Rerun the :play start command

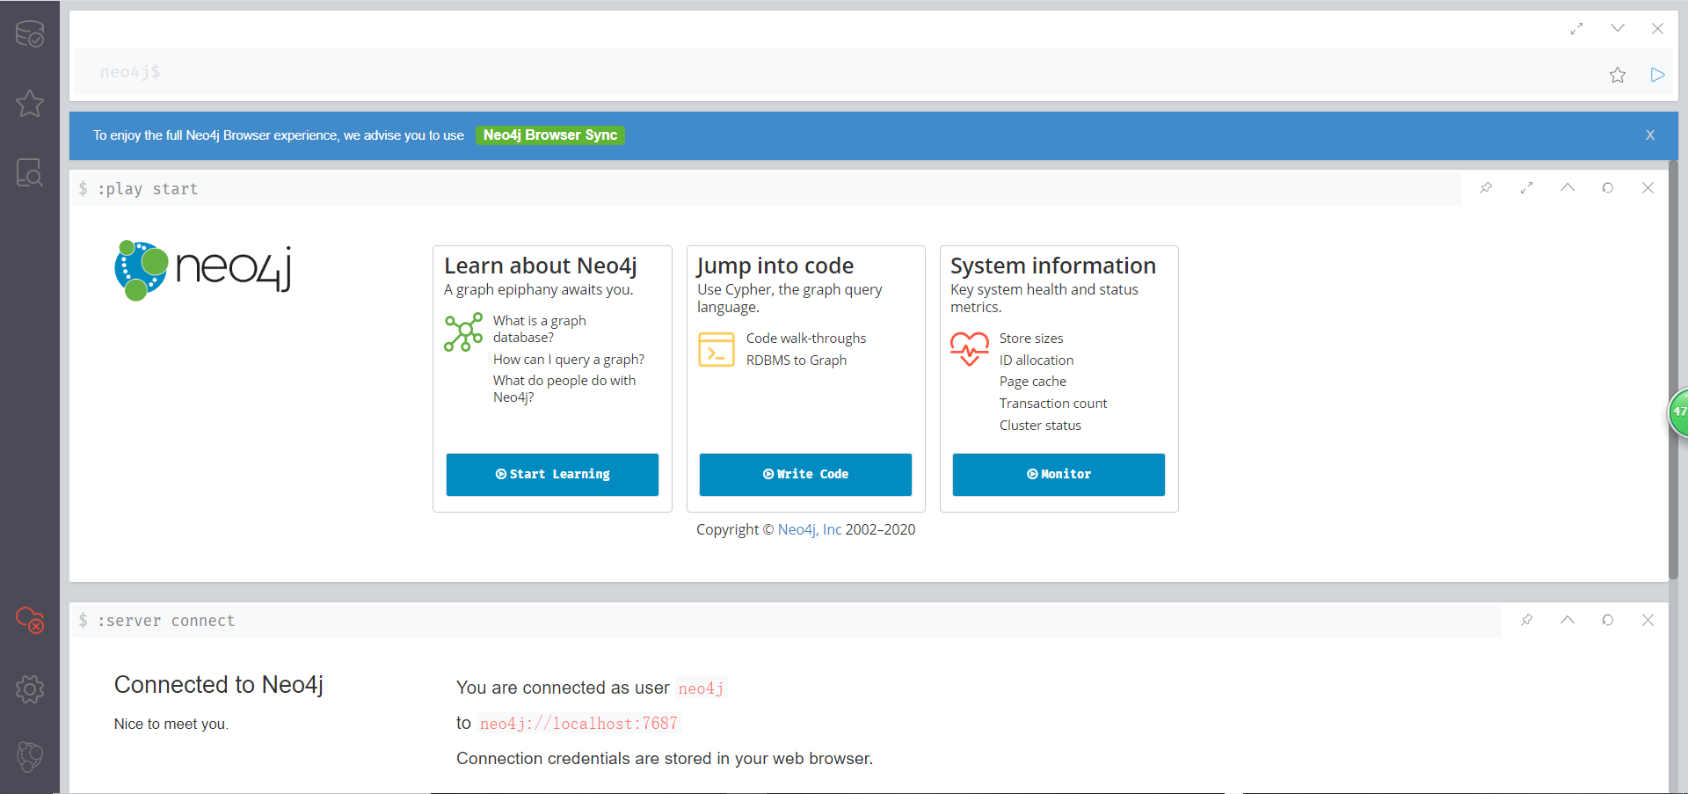[1607, 188]
